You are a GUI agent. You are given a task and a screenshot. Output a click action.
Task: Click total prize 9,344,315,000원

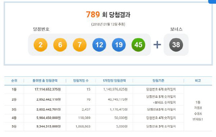pos(49,127)
